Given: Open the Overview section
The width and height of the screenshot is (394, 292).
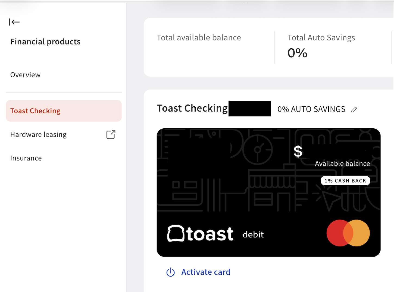Looking at the screenshot, I should point(25,75).
